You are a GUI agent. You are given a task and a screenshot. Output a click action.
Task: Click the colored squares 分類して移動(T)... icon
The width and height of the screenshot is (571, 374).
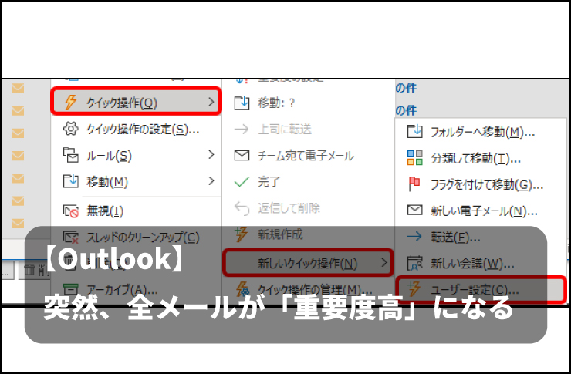(415, 157)
